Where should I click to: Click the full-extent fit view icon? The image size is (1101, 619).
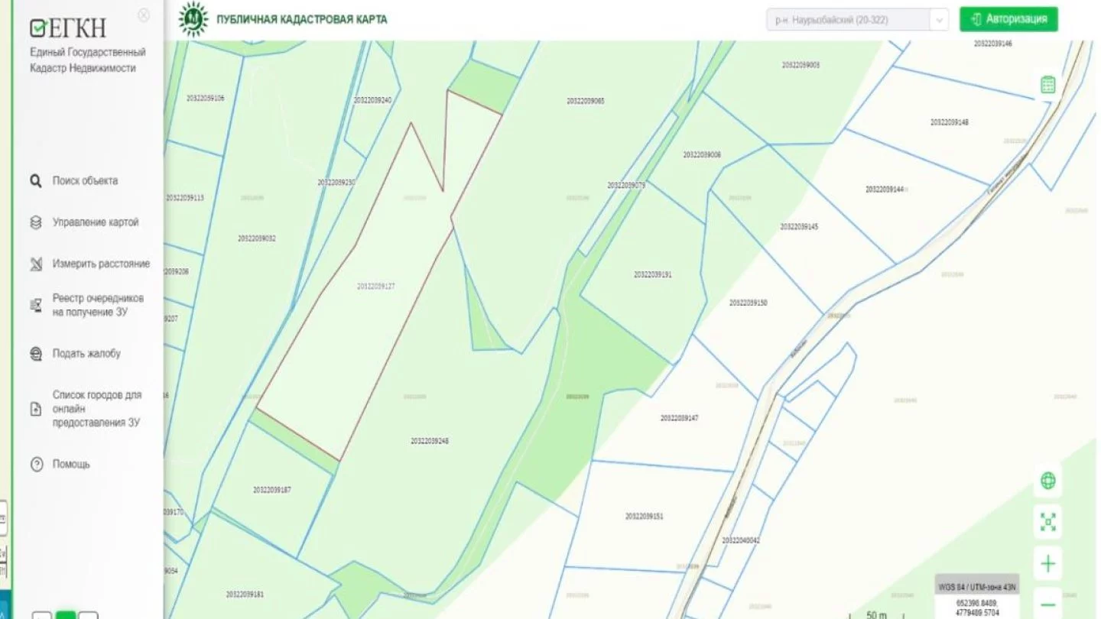coord(1047,523)
